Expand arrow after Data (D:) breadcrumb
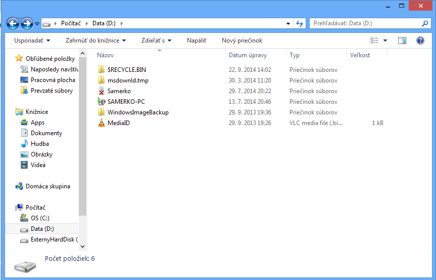 pos(122,23)
